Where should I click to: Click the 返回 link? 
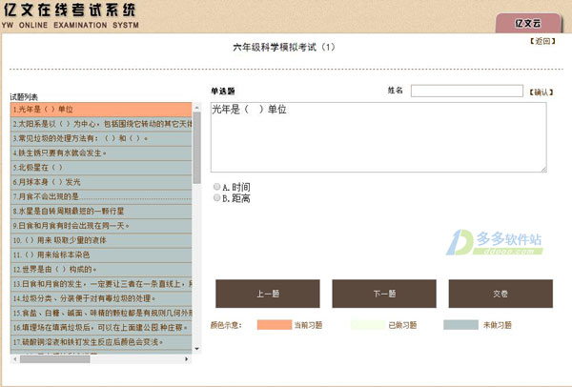[x=542, y=41]
